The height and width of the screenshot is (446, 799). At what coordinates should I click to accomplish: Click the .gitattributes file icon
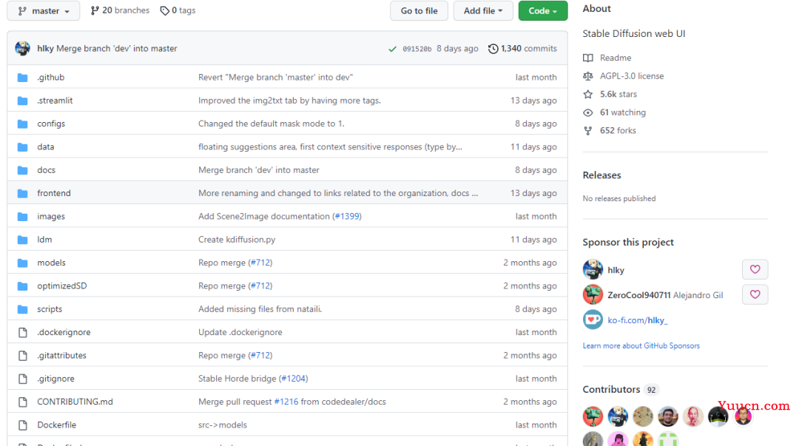pyautogui.click(x=22, y=356)
